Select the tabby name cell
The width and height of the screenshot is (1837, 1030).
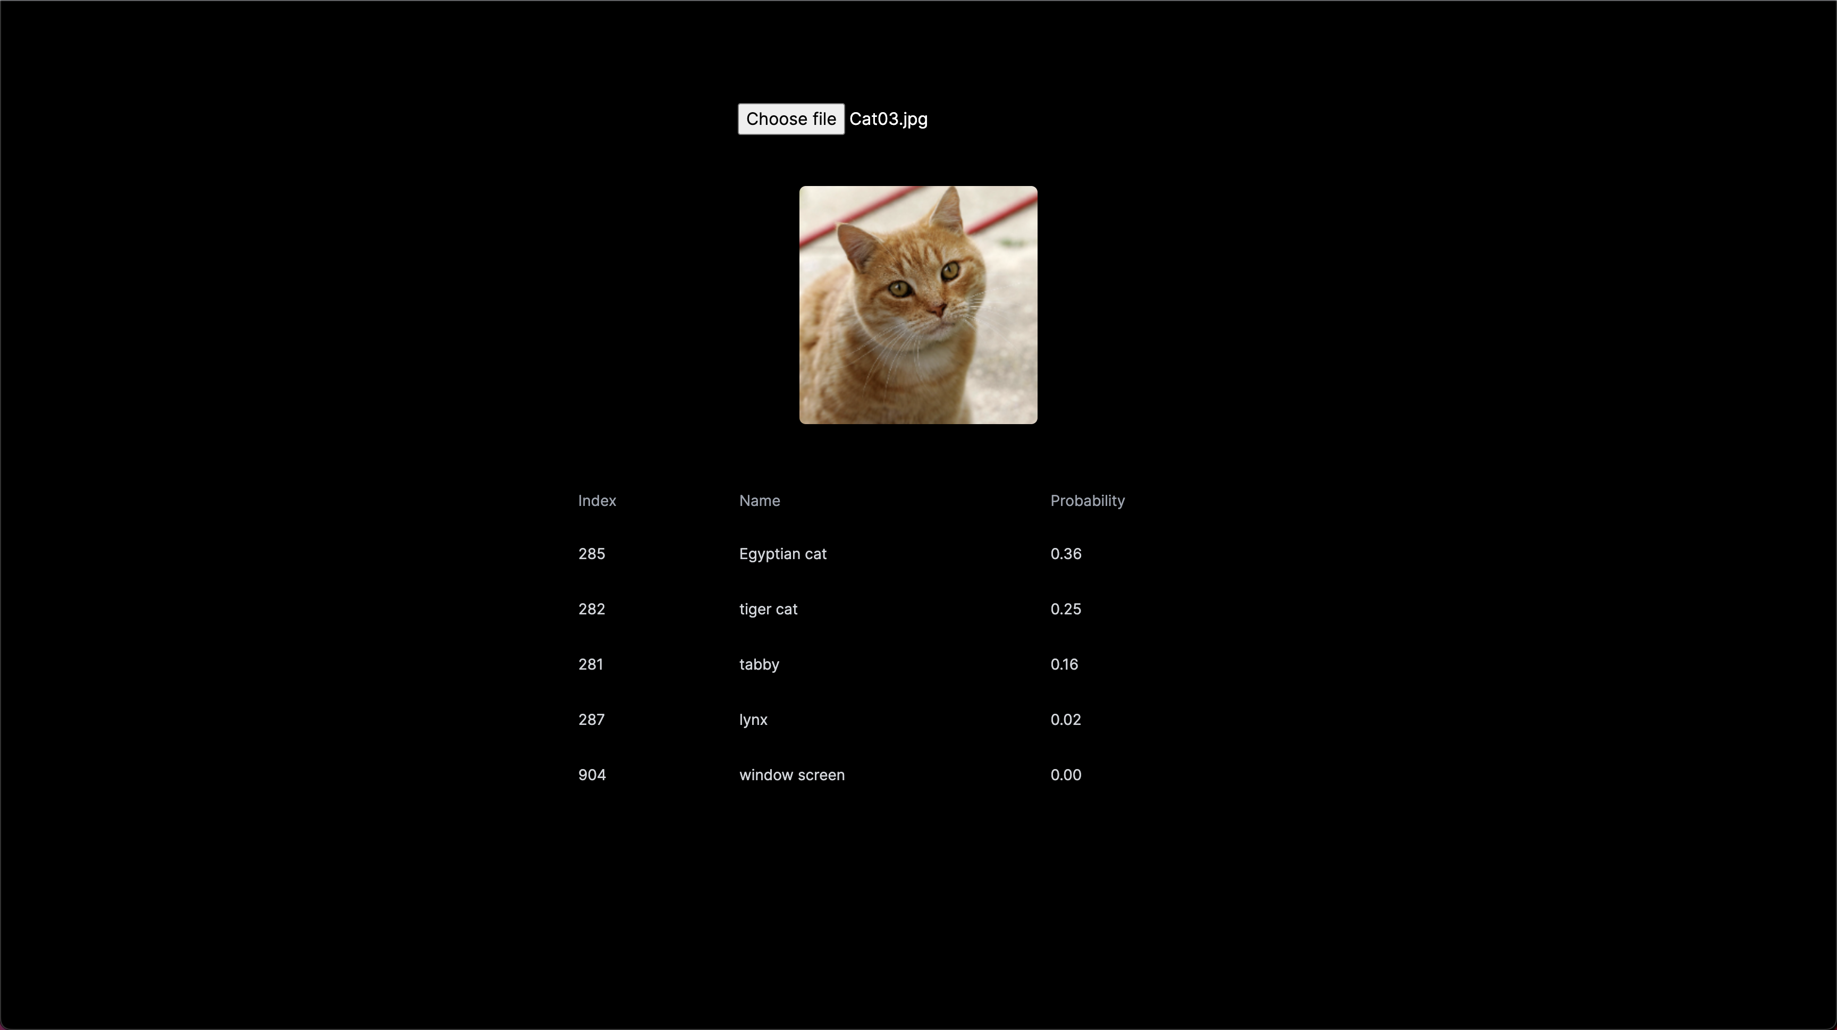pyautogui.click(x=759, y=664)
